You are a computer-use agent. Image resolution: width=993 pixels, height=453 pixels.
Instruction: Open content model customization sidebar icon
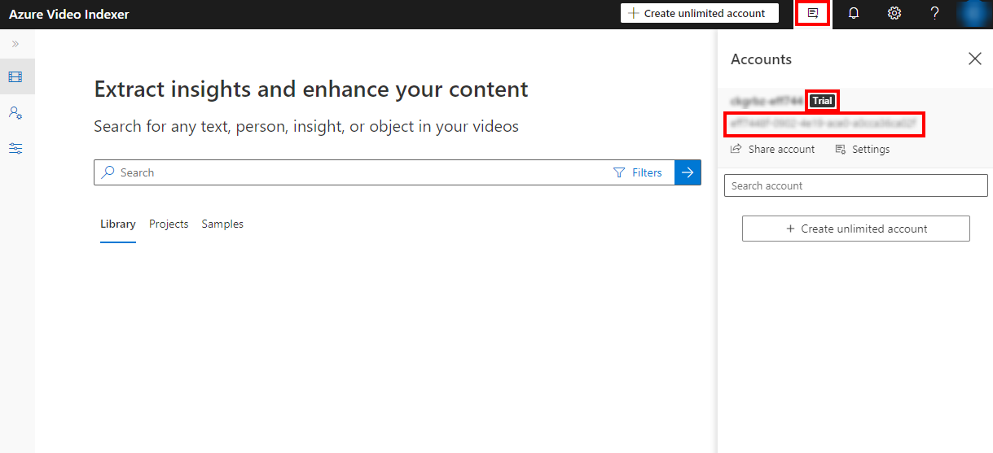point(15,113)
